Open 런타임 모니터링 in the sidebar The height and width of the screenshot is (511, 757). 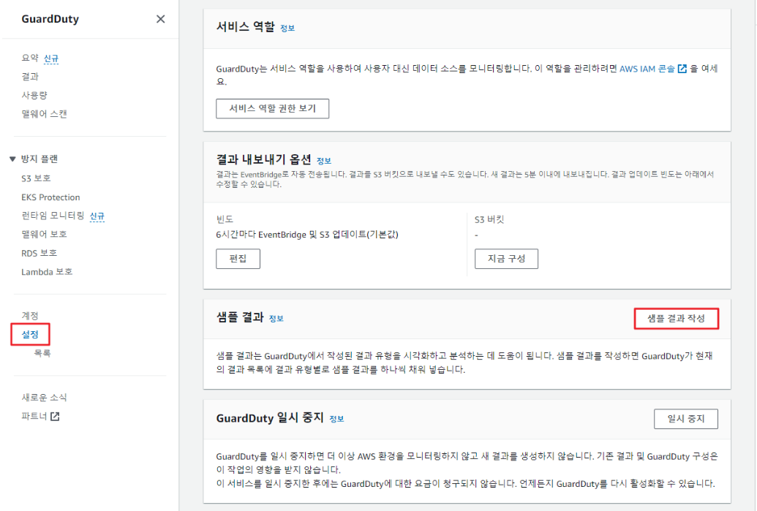click(53, 215)
